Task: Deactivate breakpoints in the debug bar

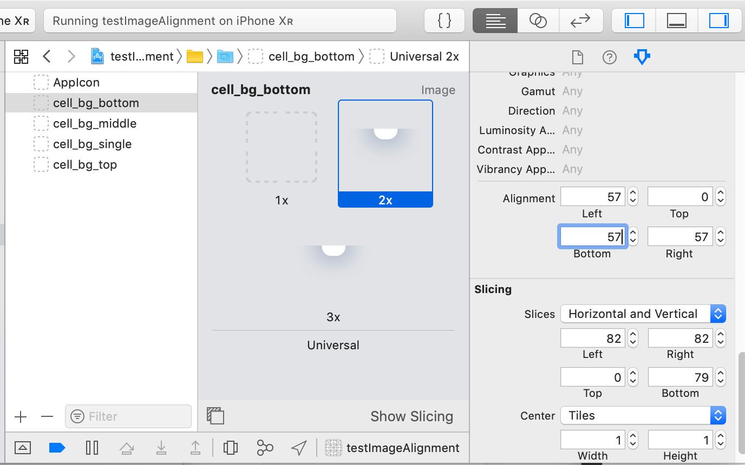Action: (x=57, y=448)
